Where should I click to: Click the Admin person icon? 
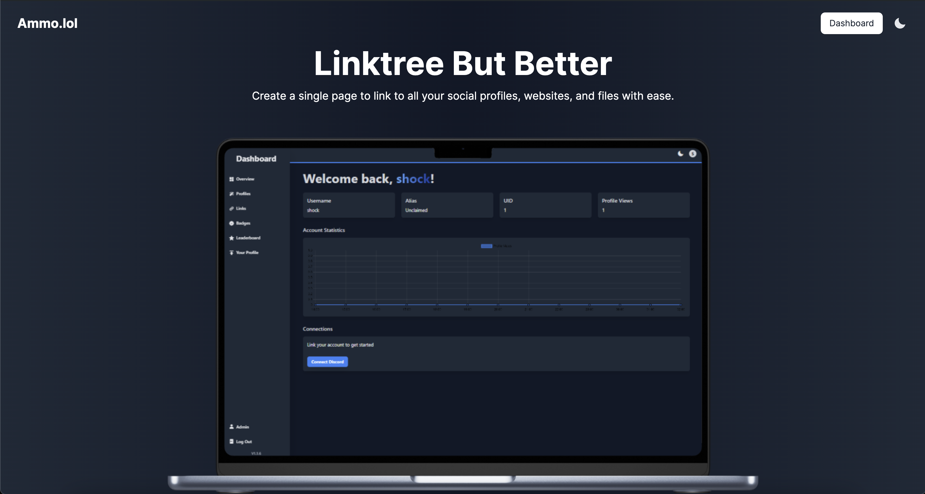click(x=231, y=427)
